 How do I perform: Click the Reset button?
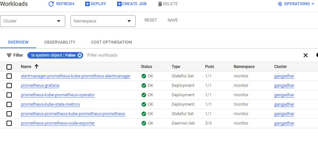coord(151,20)
